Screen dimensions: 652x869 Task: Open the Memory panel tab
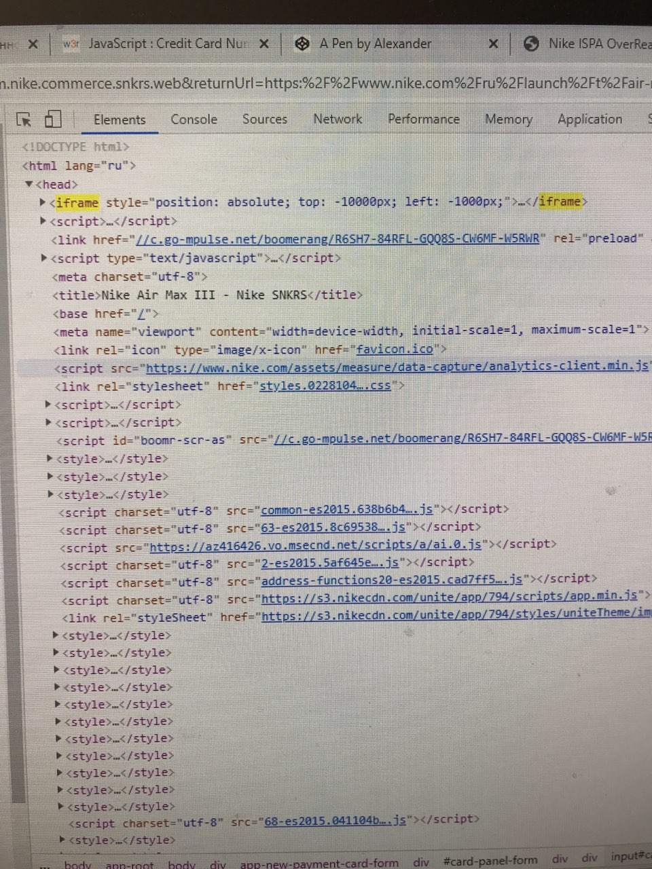pyautogui.click(x=509, y=119)
